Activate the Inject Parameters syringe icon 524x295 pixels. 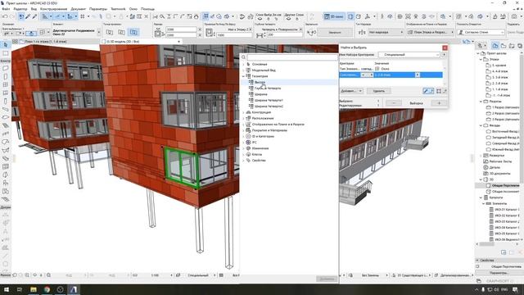pos(34,16)
